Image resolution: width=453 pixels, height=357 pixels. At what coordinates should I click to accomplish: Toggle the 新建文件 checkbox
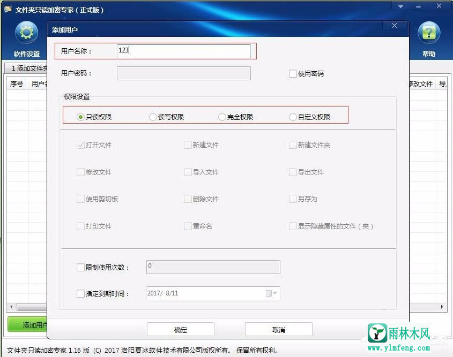(x=188, y=145)
